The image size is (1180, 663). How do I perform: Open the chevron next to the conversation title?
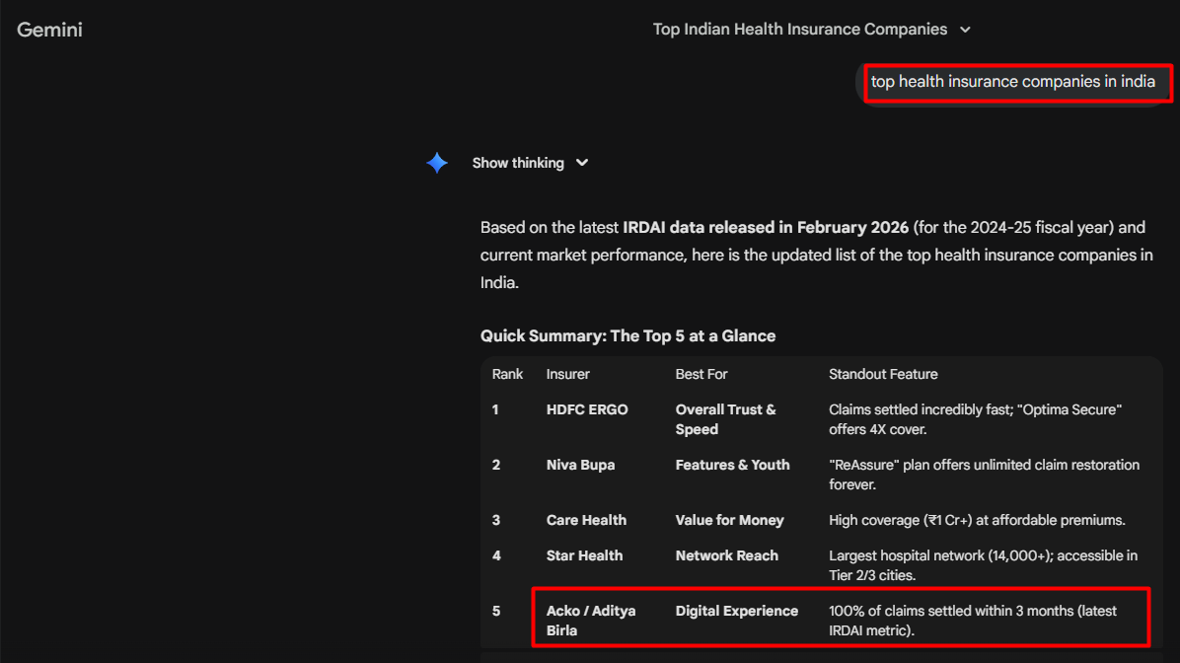(x=965, y=30)
